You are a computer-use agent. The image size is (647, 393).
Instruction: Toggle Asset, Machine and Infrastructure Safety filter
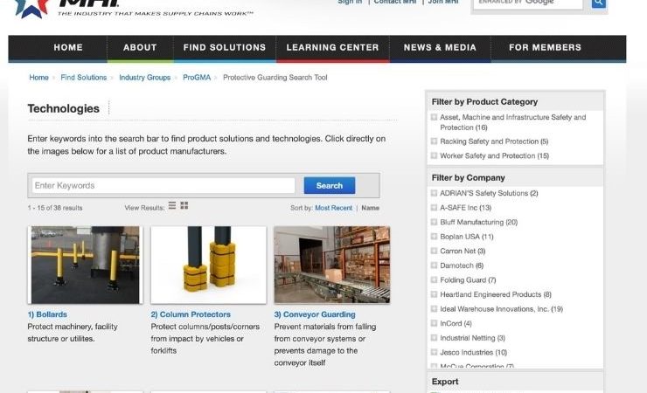(x=434, y=117)
